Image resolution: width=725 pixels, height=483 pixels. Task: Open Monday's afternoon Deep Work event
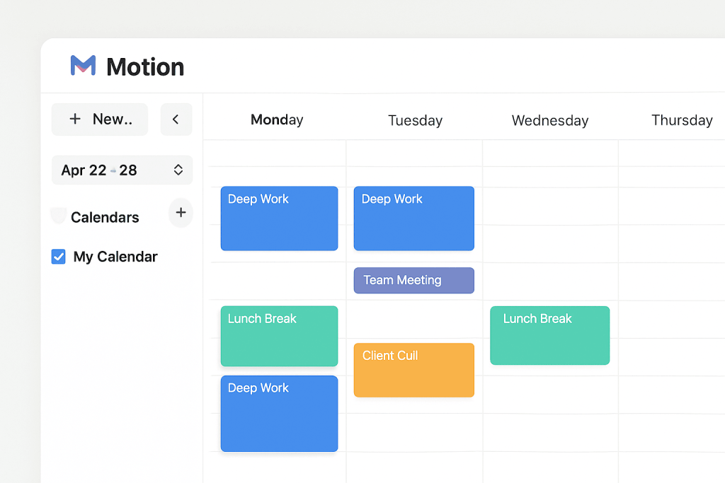point(279,414)
